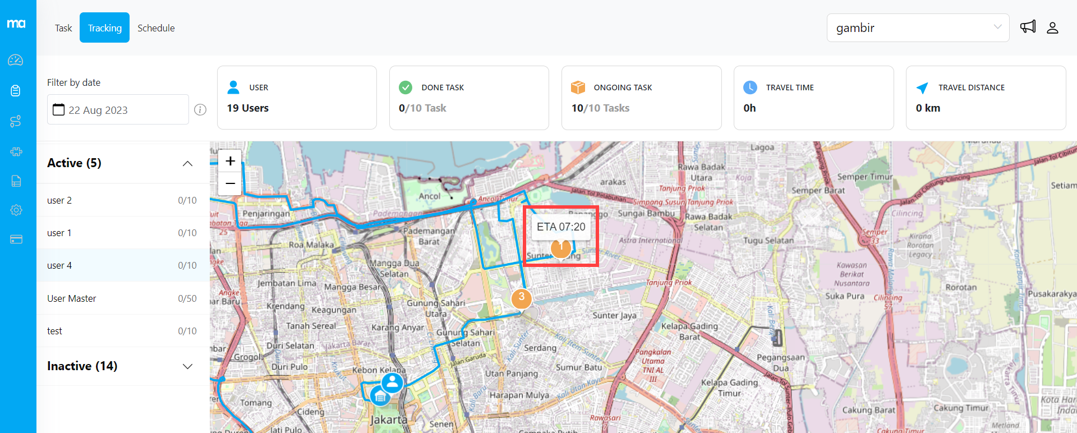Screen dimensions: 1077x433
Task: Click the billing card icon in sidebar
Action: point(16,239)
